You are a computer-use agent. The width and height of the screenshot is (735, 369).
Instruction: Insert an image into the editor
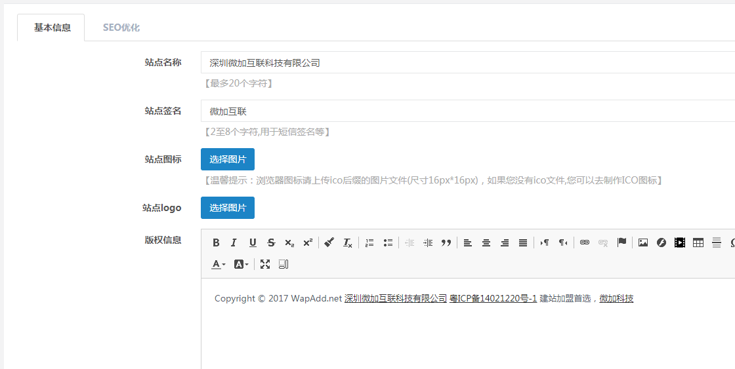(643, 243)
